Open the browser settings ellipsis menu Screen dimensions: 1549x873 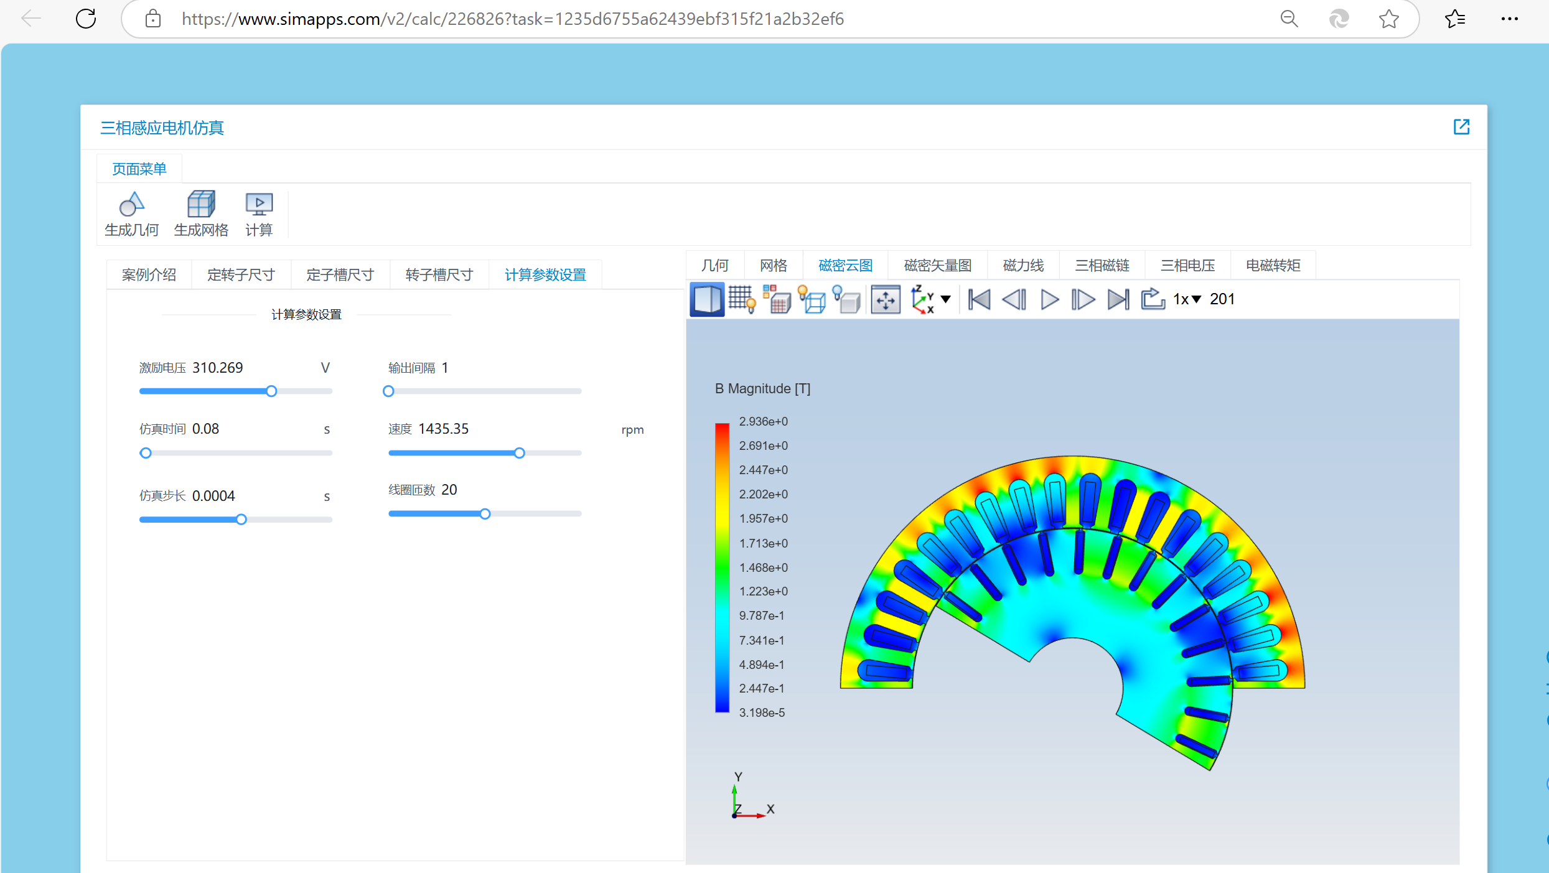[1510, 19]
